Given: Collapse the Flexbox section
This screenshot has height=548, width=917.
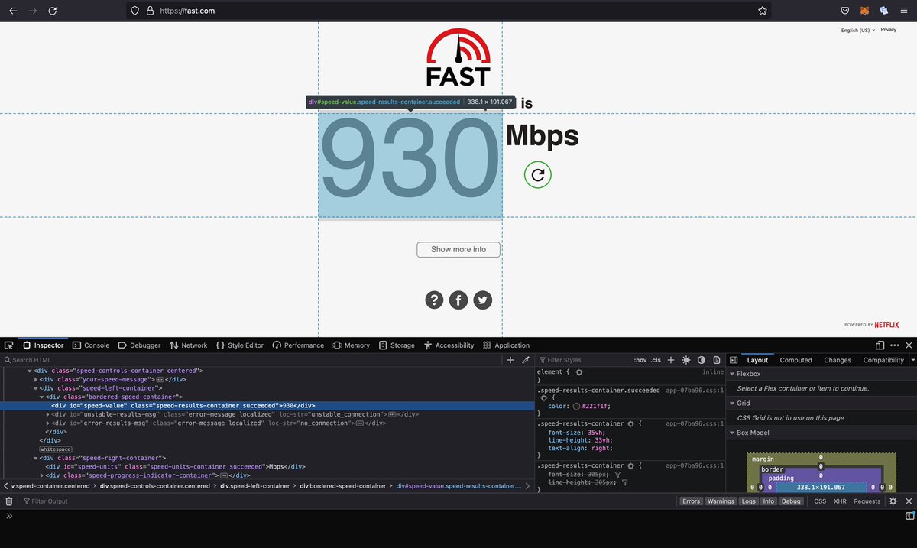Looking at the screenshot, I should [732, 374].
